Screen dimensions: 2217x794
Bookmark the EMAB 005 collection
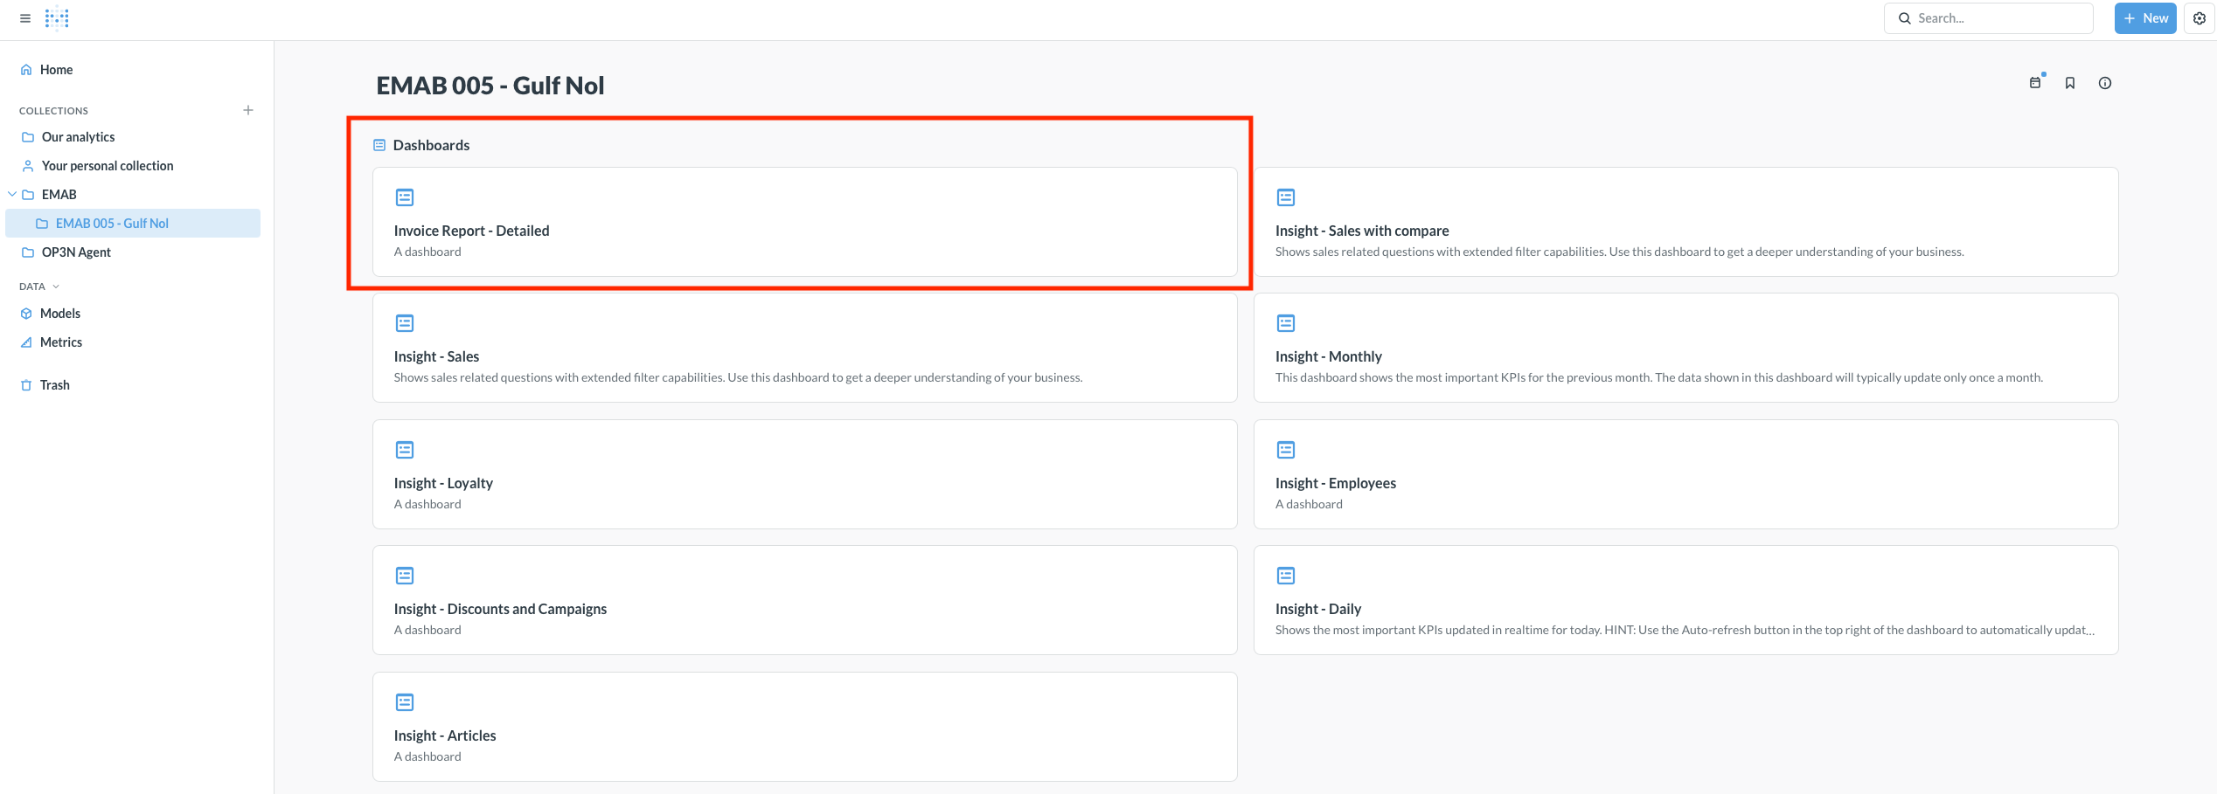(x=2069, y=83)
